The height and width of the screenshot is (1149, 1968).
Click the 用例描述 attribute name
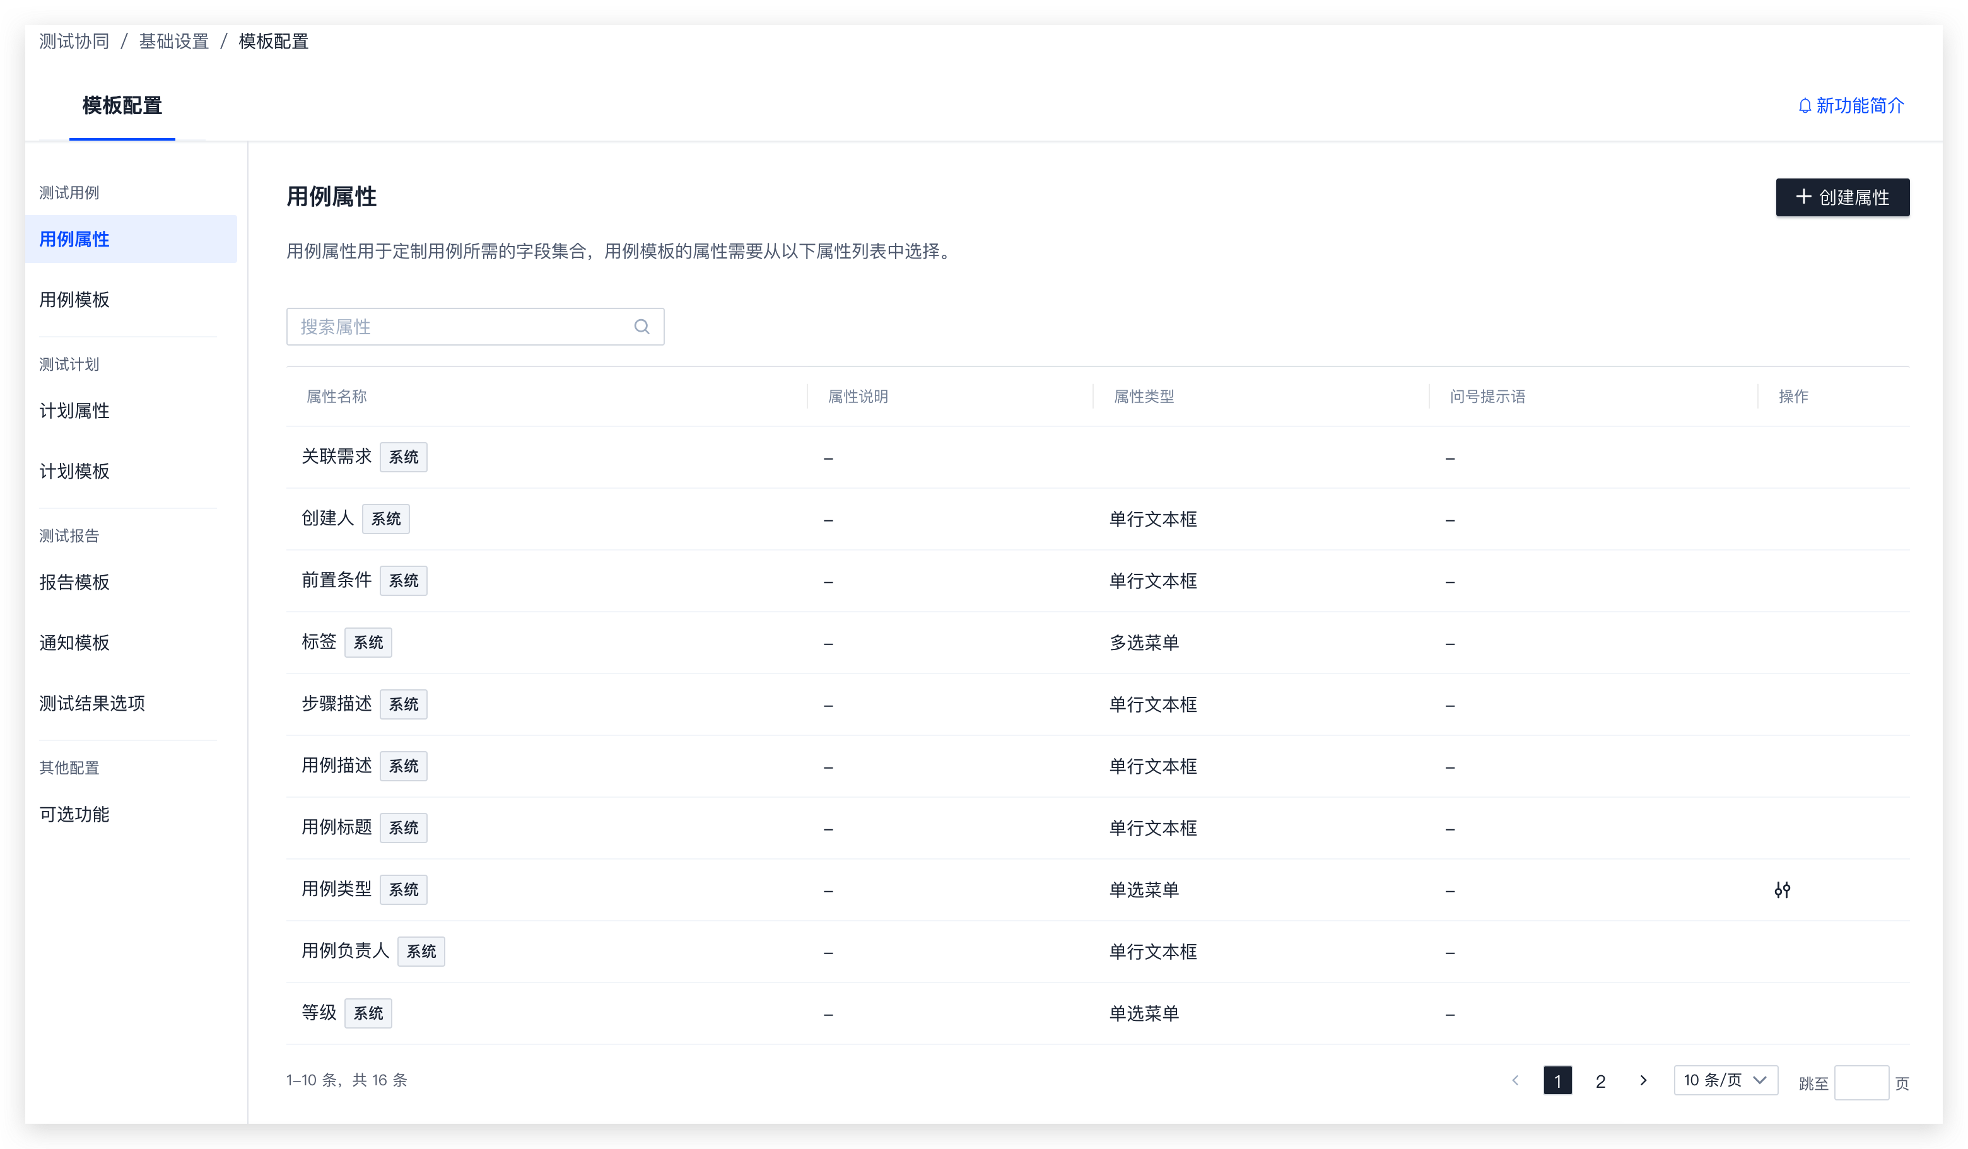click(337, 766)
